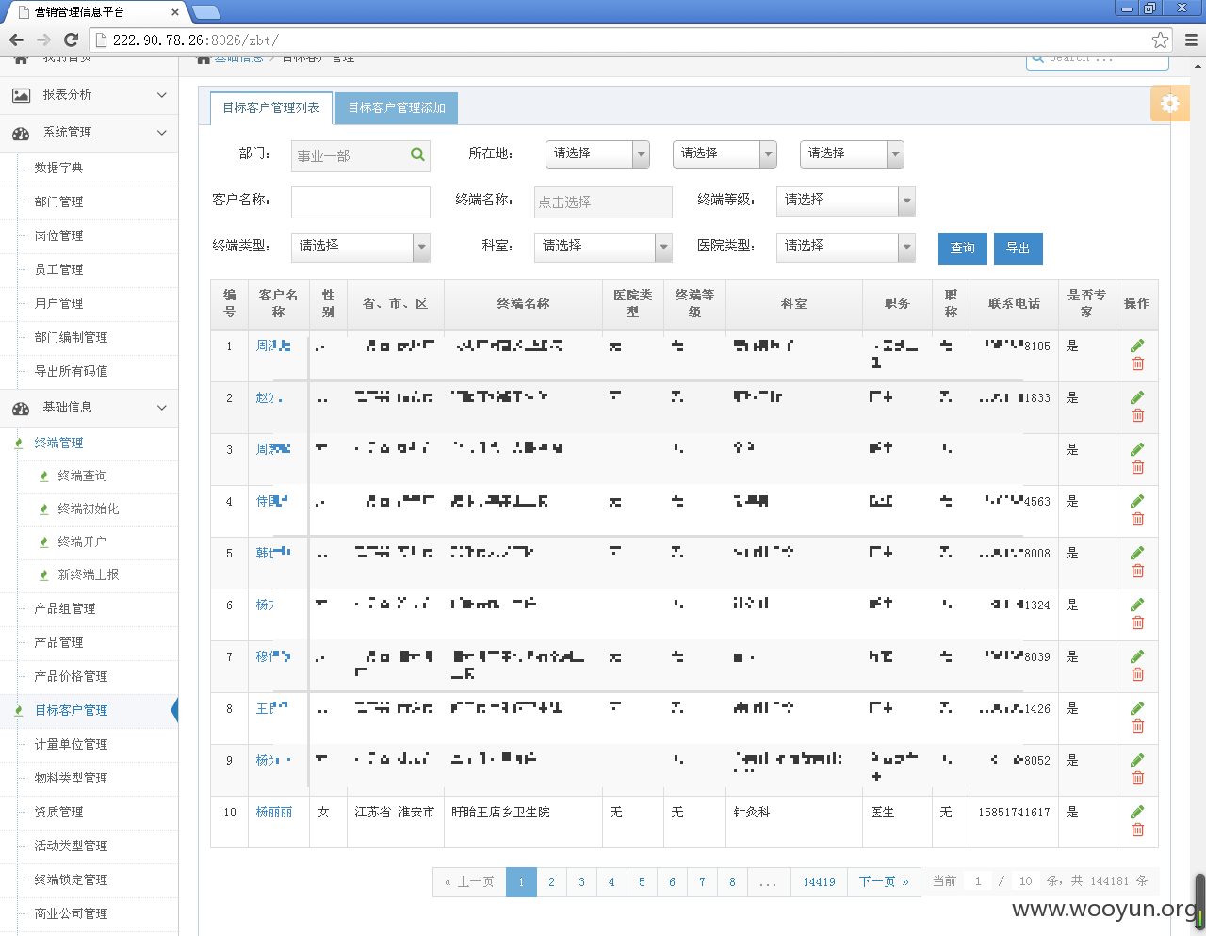Reload the page with the refresh icon
This screenshot has height=936, width=1206.
pos(71,40)
